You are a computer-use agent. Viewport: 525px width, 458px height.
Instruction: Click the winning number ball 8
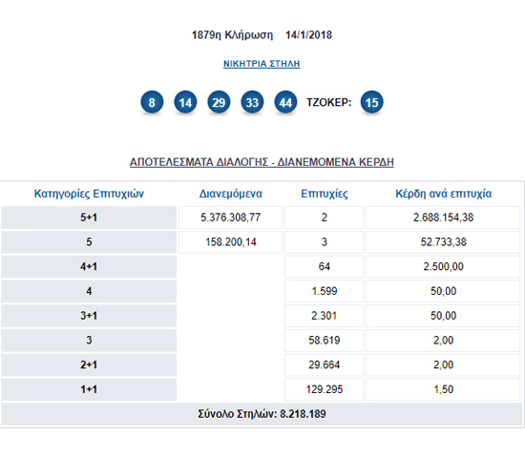pos(152,102)
